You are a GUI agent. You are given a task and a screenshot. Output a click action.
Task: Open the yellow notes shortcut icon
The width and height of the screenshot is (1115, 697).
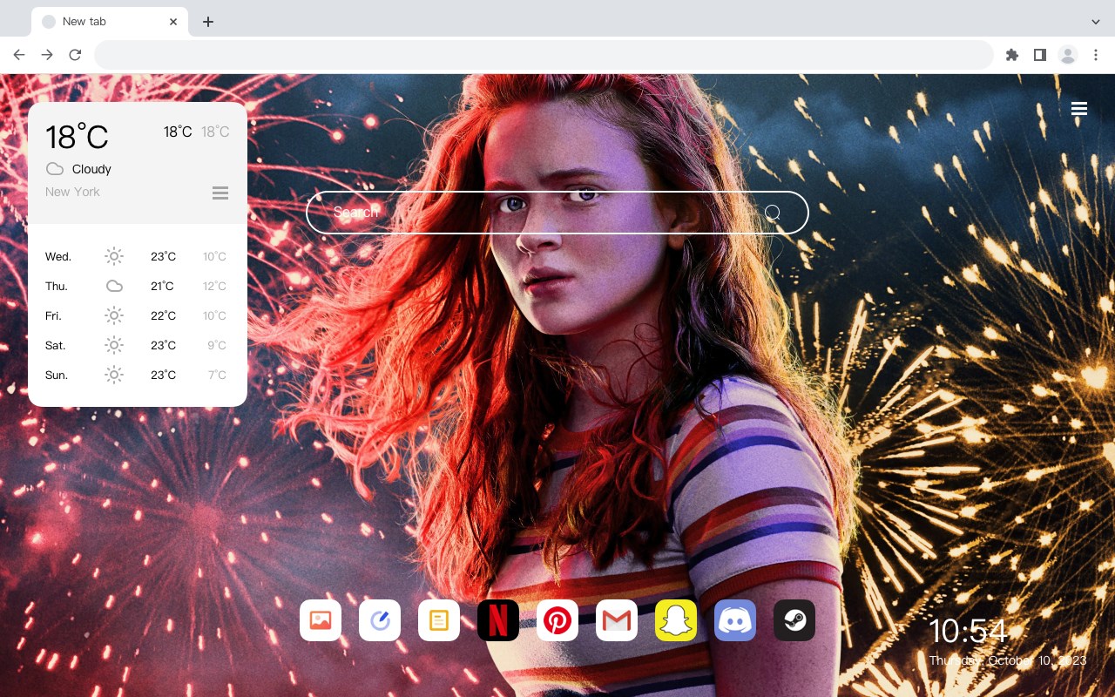point(439,620)
